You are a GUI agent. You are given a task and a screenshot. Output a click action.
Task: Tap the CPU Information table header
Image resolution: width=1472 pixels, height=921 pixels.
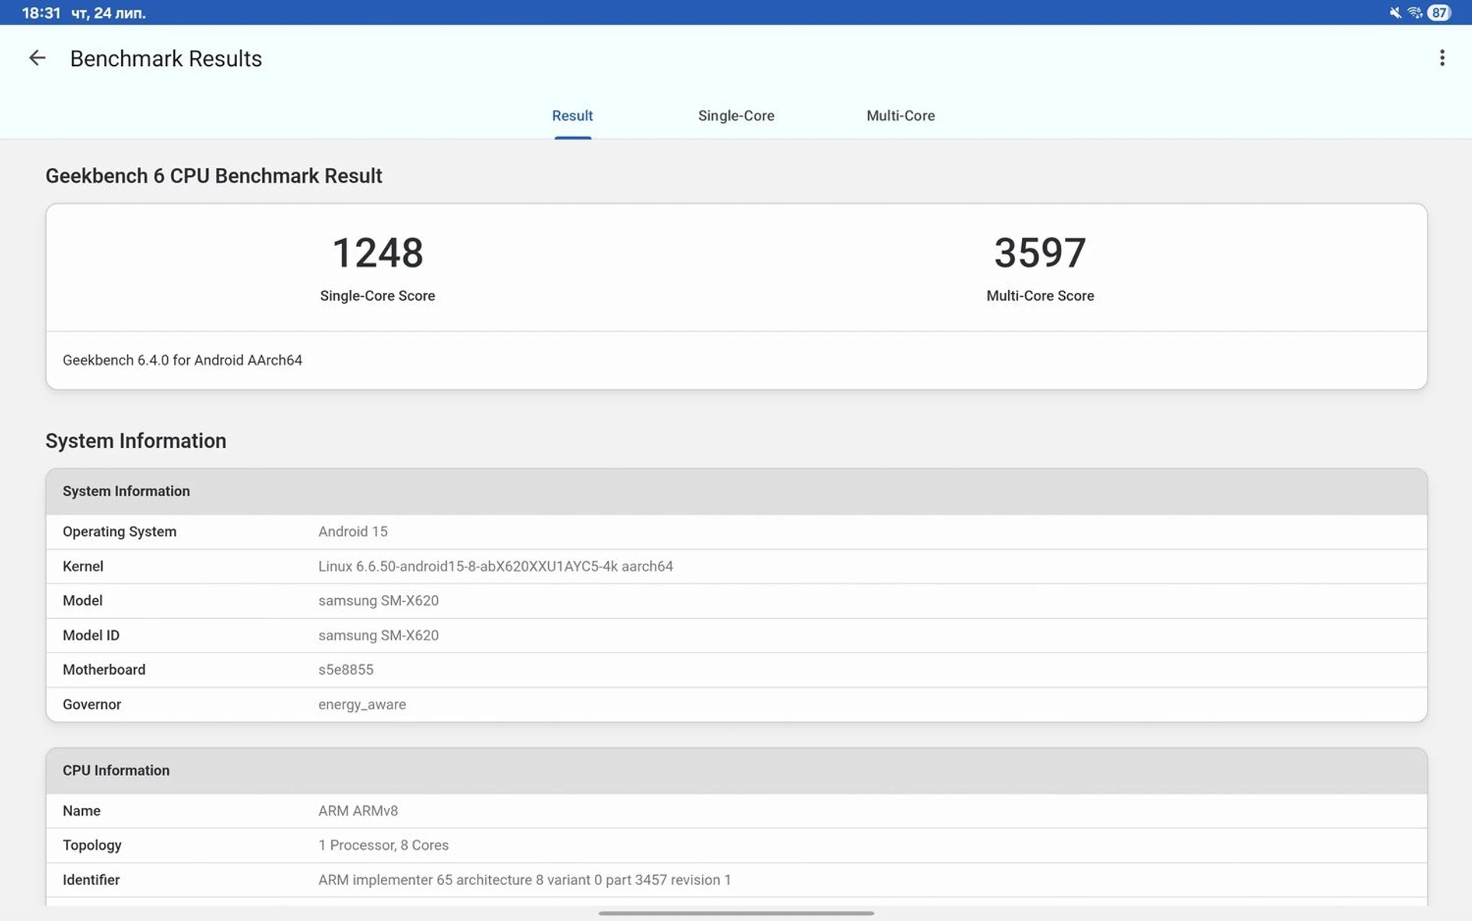pos(736,771)
